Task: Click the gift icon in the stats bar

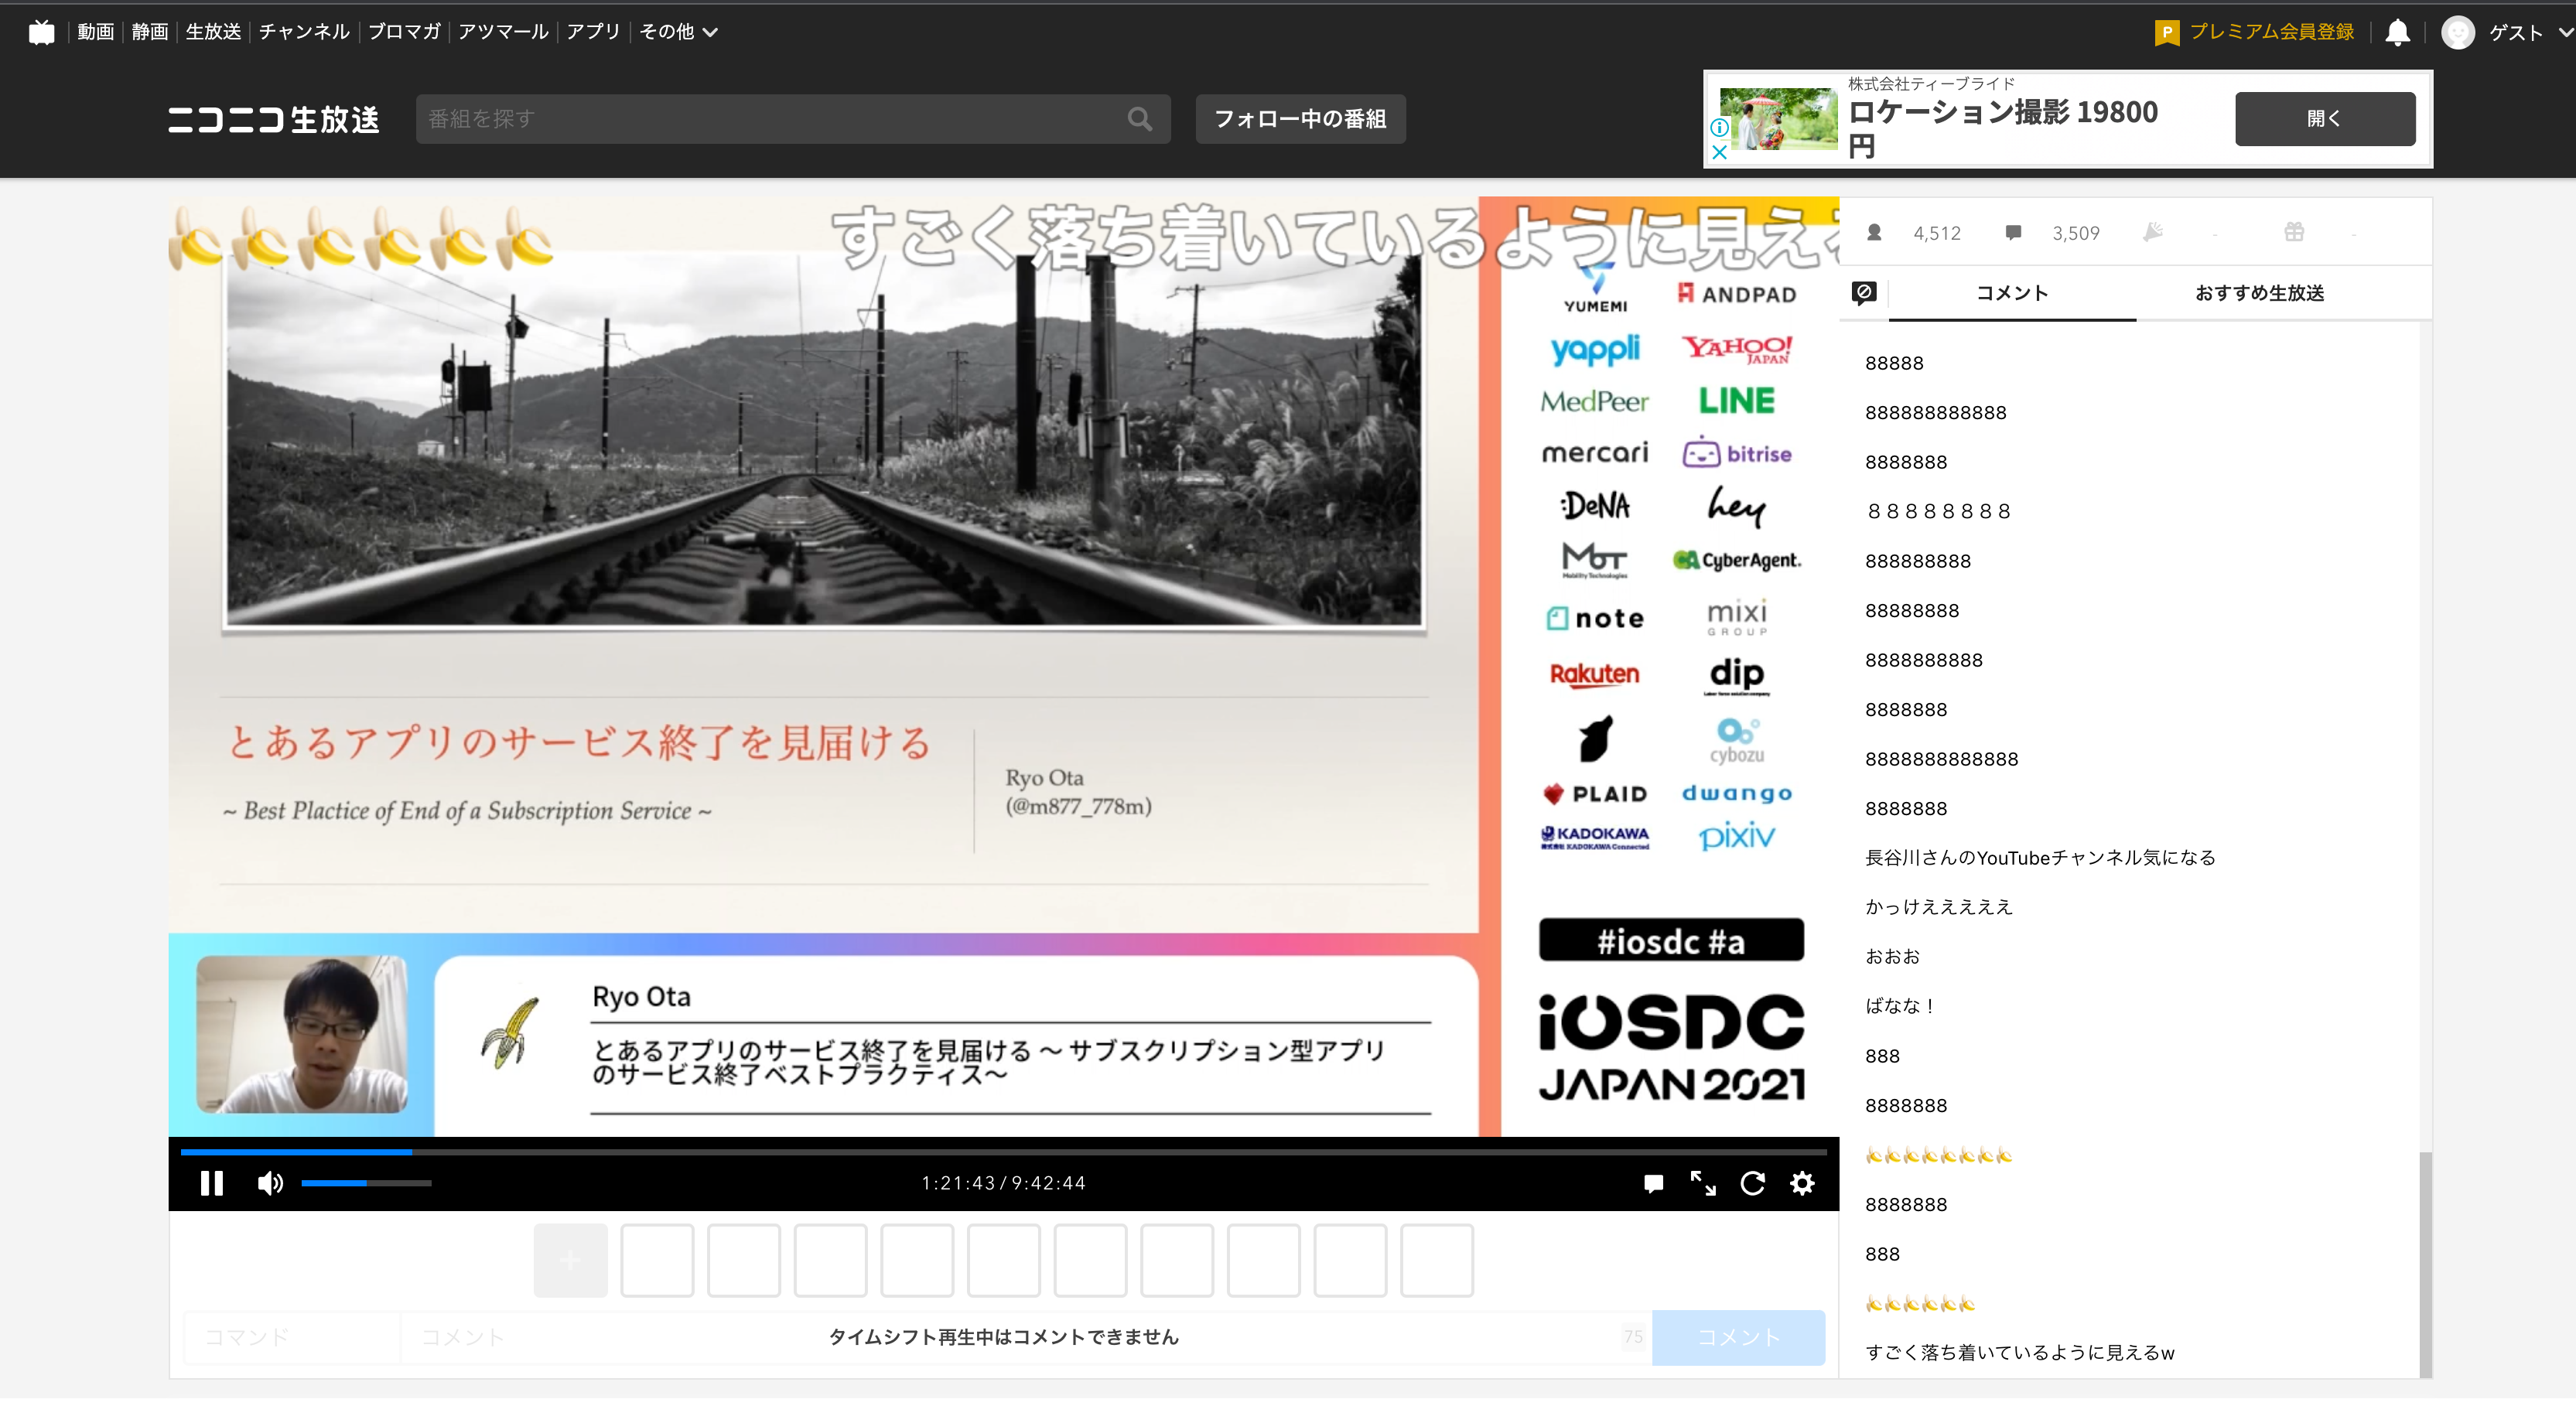Action: point(2295,232)
